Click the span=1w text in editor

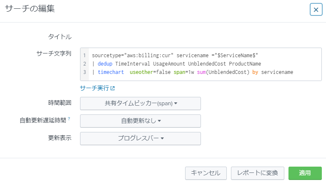tap(184, 72)
